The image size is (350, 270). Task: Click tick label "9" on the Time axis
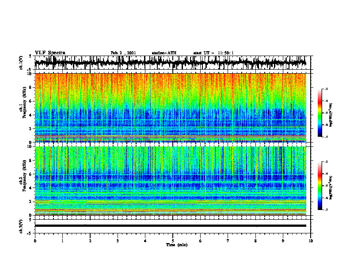[283, 241]
